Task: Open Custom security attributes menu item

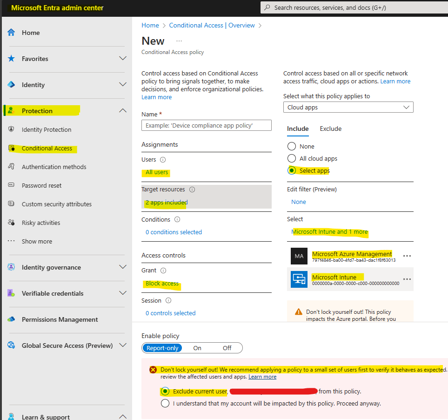Action: pyautogui.click(x=57, y=204)
